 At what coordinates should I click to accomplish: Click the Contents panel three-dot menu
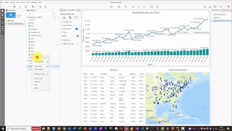click(x=25, y=11)
